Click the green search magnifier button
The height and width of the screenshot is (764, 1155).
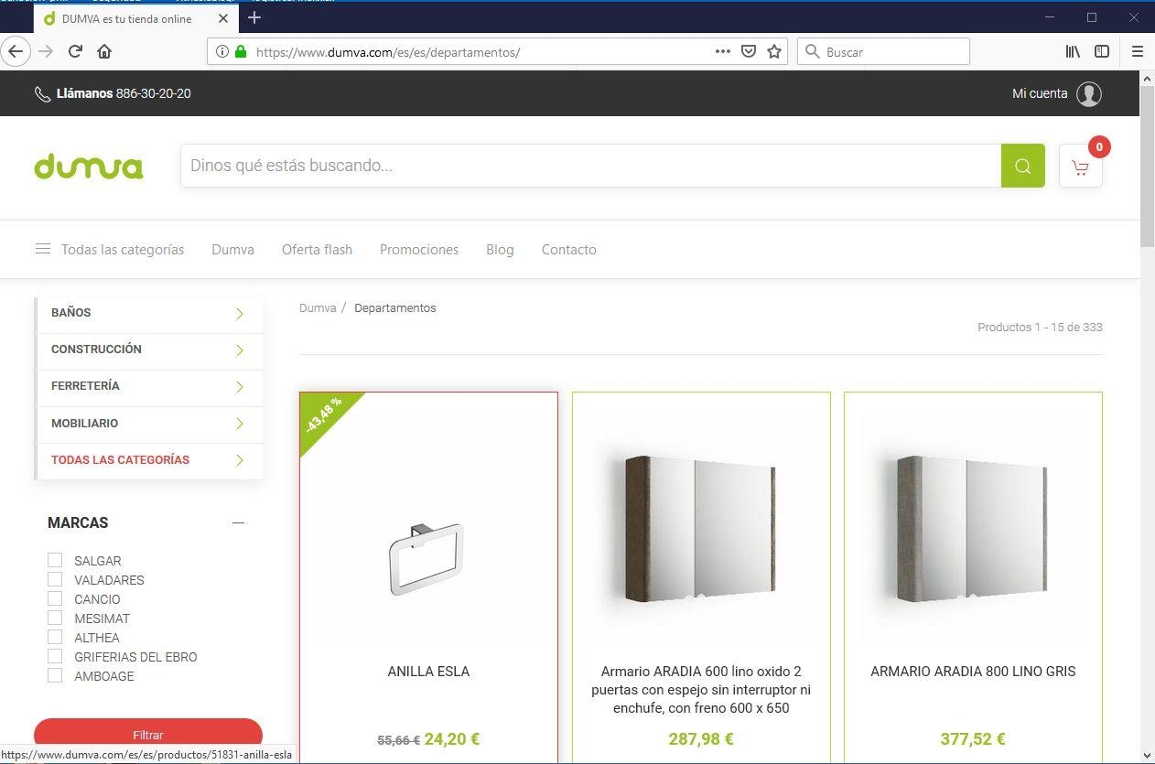point(1022,166)
